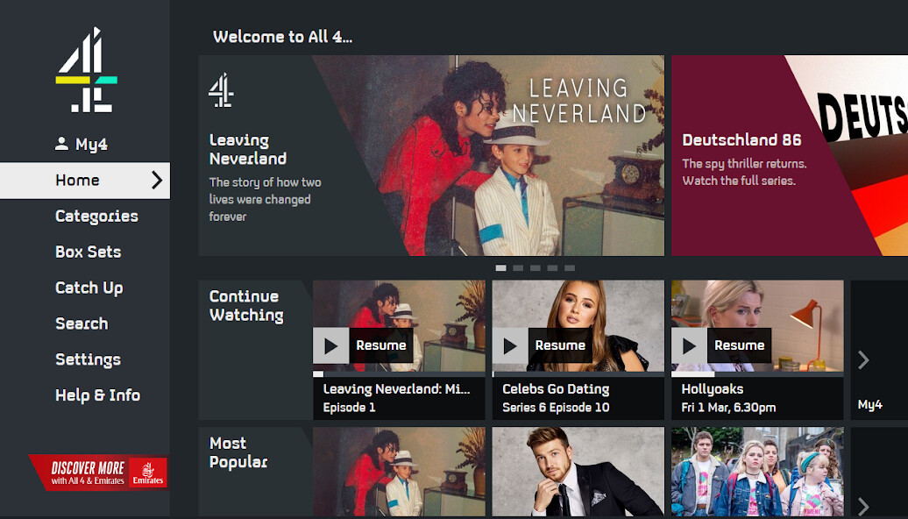Select Home in the sidebar menu
The height and width of the screenshot is (519, 908).
pos(85,181)
